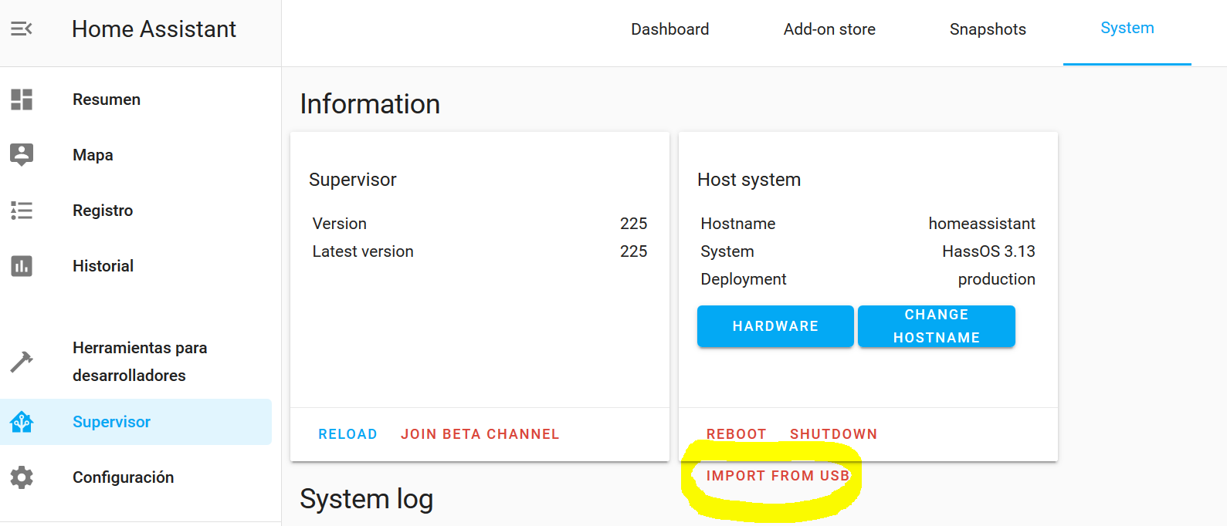Click the Resumen dashboard icon
Image resolution: width=1227 pixels, height=526 pixels.
pyautogui.click(x=22, y=99)
